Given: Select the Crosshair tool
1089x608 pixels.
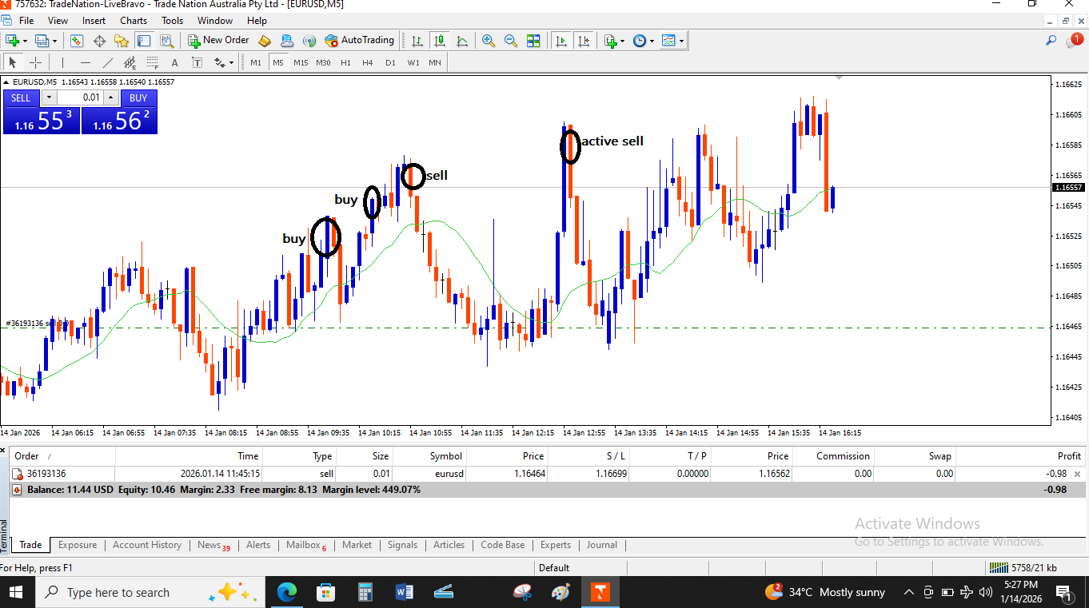Looking at the screenshot, I should (36, 62).
